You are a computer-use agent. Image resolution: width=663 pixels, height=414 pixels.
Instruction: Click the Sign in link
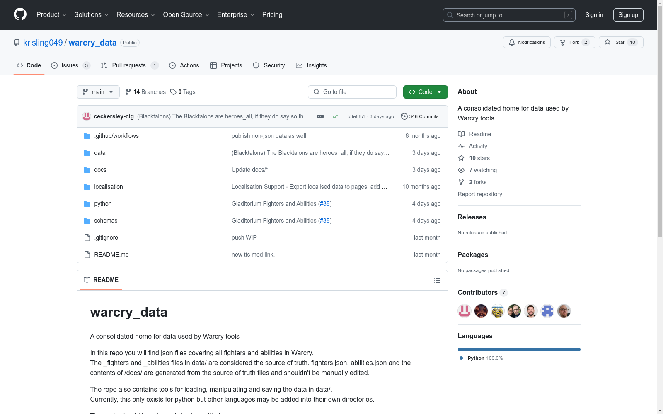coord(594,15)
